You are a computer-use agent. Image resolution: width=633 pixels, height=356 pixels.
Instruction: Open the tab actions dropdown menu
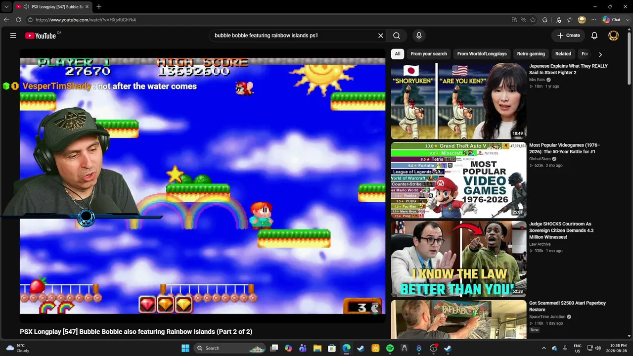point(6,7)
